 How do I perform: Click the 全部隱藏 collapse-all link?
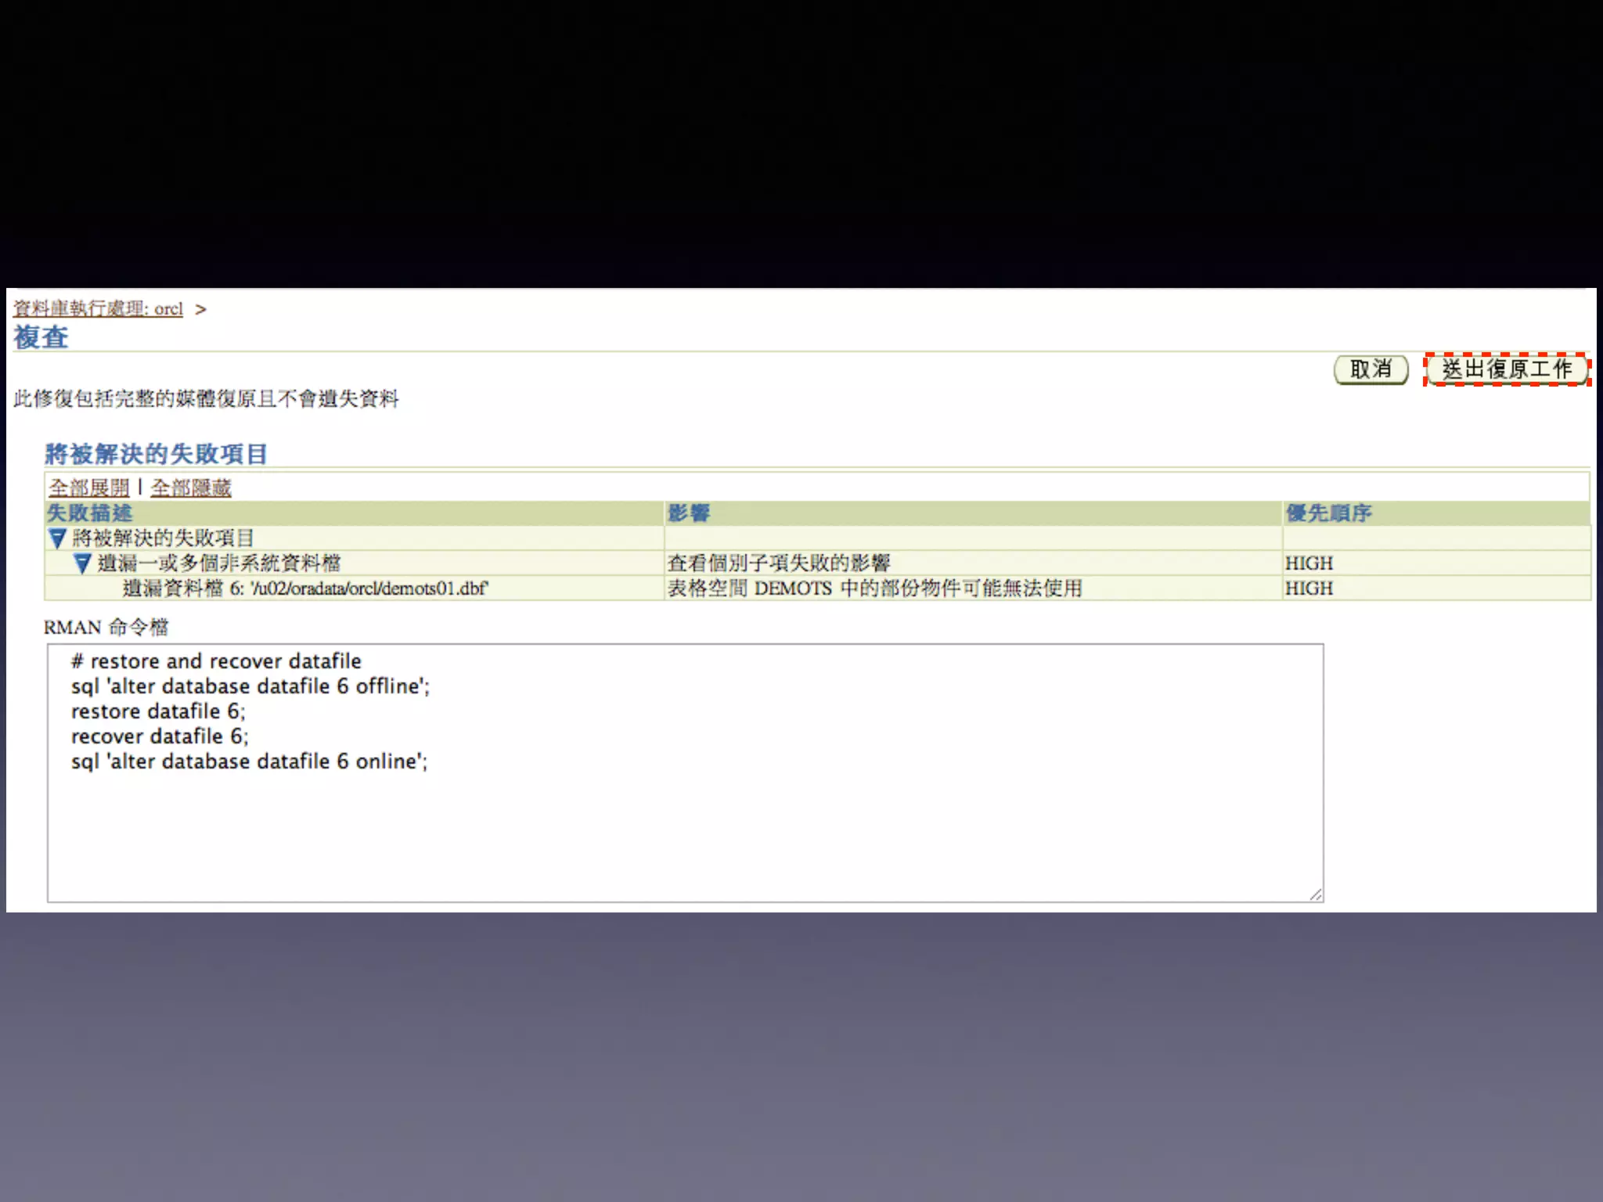(x=191, y=488)
